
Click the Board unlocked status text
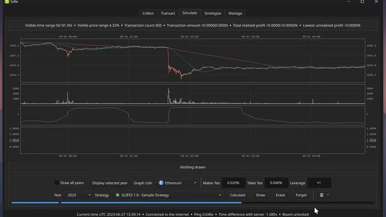(x=296, y=215)
